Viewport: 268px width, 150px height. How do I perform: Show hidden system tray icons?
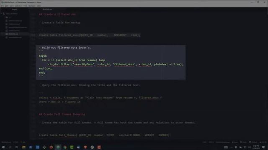[x=232, y=147]
